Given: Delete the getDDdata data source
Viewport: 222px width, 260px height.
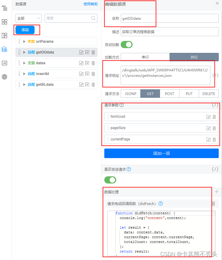Looking at the screenshot, I should click(93, 52).
